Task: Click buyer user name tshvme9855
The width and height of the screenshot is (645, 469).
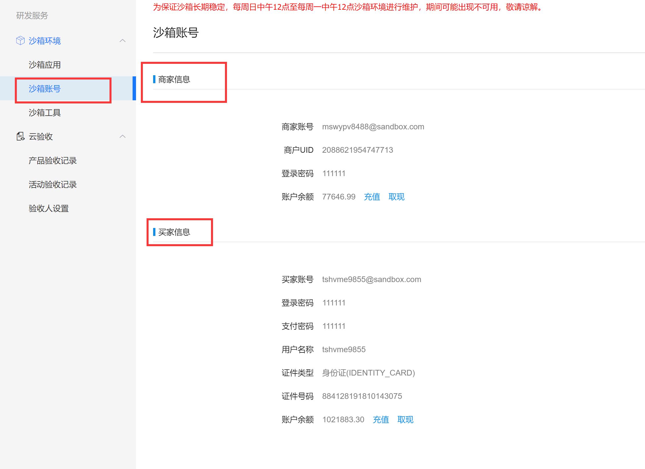Action: [x=344, y=350]
